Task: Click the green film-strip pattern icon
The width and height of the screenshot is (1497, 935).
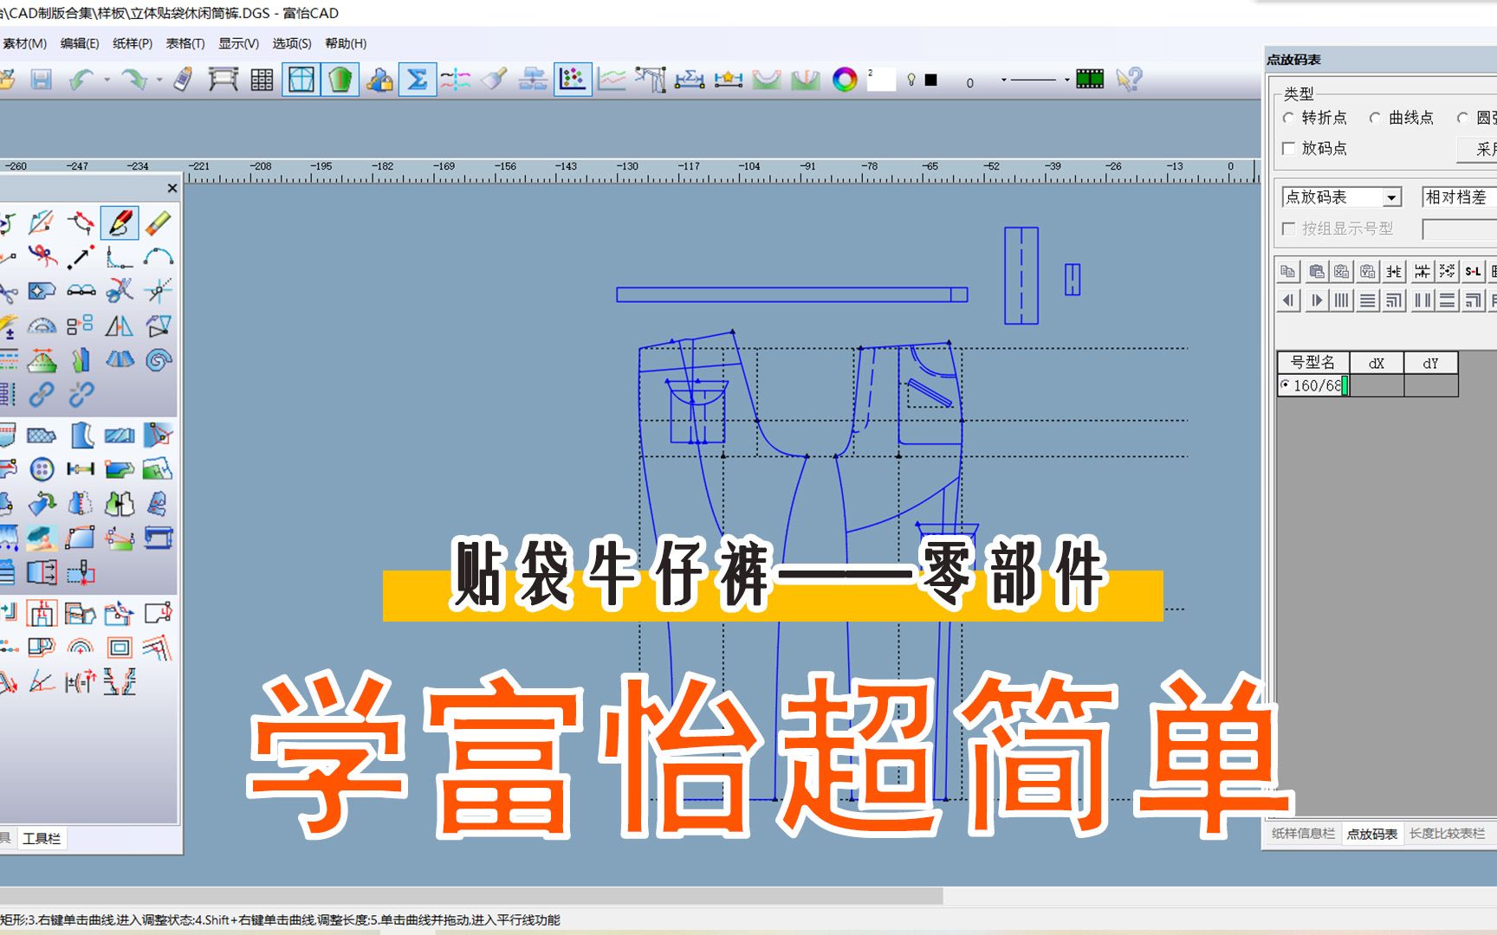Action: [1090, 80]
